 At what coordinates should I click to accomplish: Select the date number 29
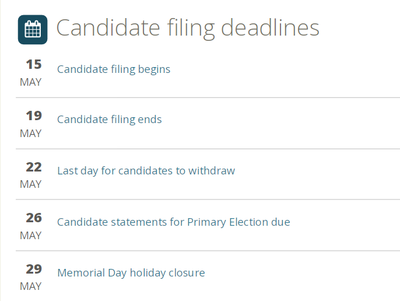click(x=34, y=269)
